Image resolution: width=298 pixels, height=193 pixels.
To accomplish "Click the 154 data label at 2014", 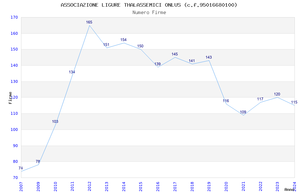I will (x=123, y=40).
